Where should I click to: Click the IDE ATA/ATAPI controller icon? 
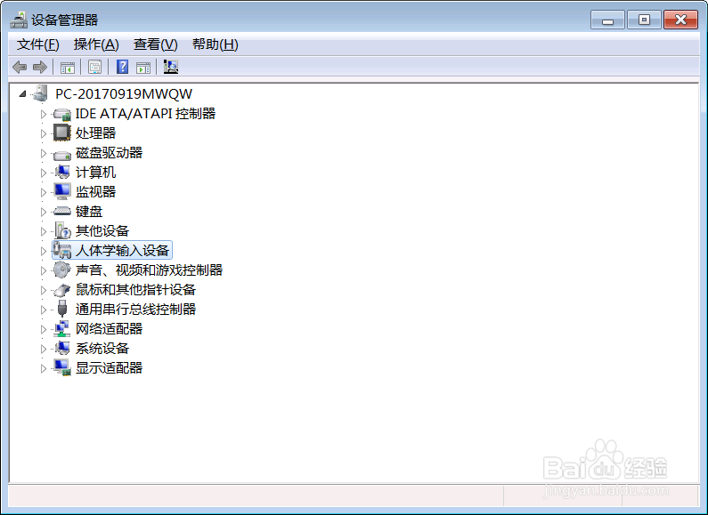(61, 114)
